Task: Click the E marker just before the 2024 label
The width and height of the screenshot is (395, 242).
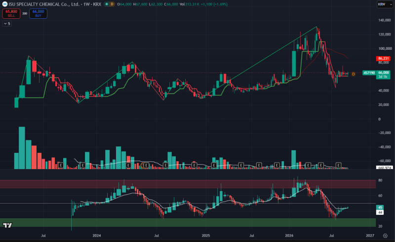Action: coord(82,165)
